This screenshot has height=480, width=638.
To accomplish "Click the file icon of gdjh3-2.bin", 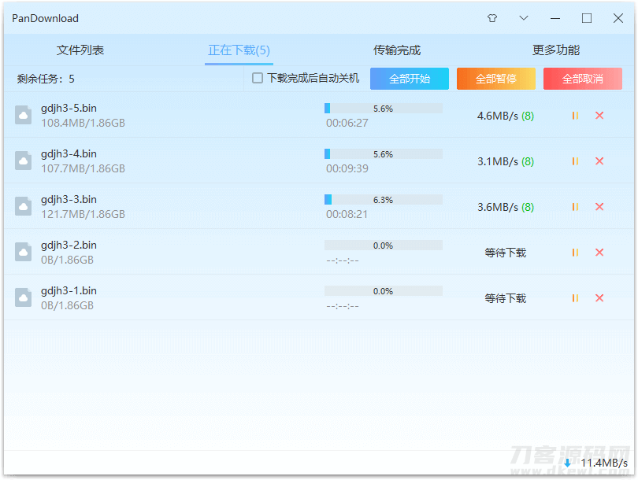I will [23, 252].
